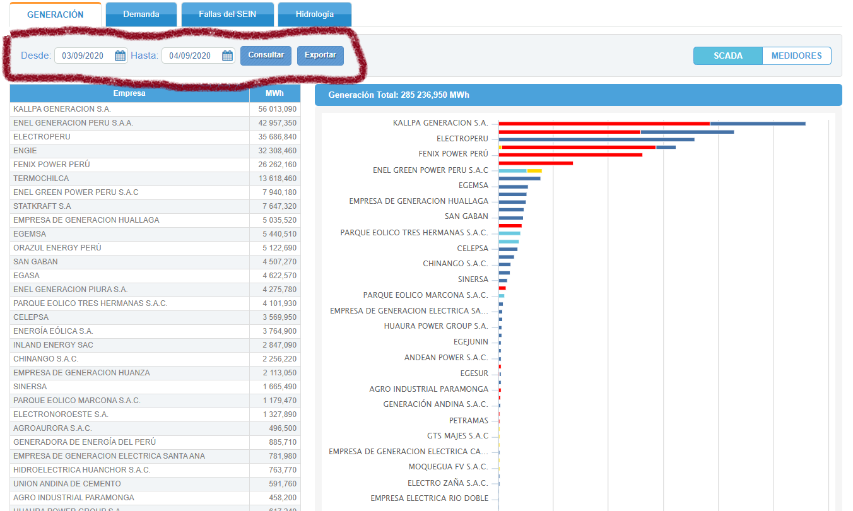Click the EGEMSA label in chart
This screenshot has height=511, width=853.
473,185
